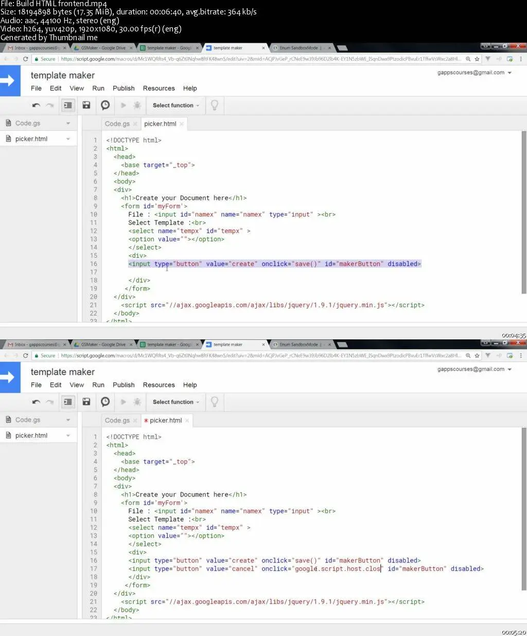Click highlighted makerButton input line 16, 00:04:35 frame
The image size is (527, 636).
274,264
